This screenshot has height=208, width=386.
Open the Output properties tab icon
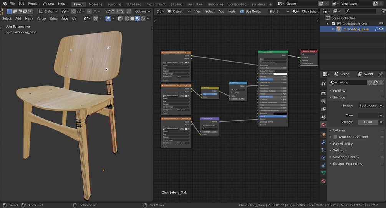pos(323,102)
